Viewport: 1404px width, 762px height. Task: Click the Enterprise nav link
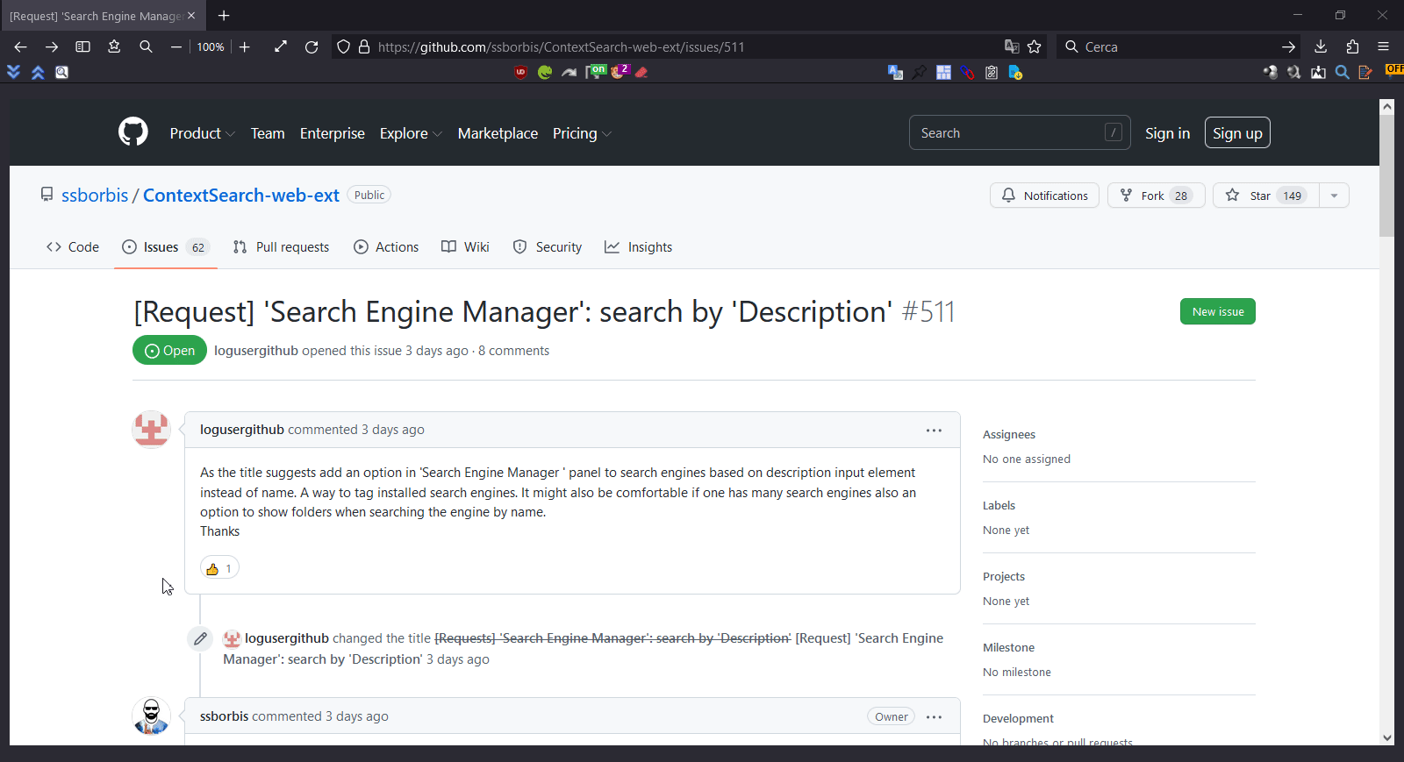coord(333,133)
